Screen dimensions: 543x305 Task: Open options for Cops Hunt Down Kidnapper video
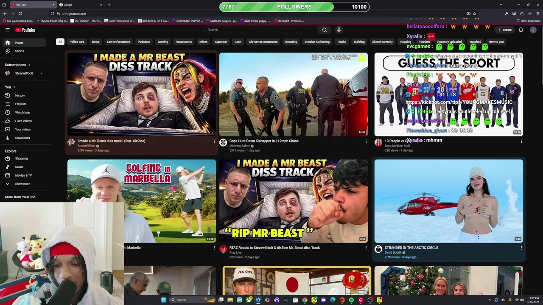tap(366, 141)
